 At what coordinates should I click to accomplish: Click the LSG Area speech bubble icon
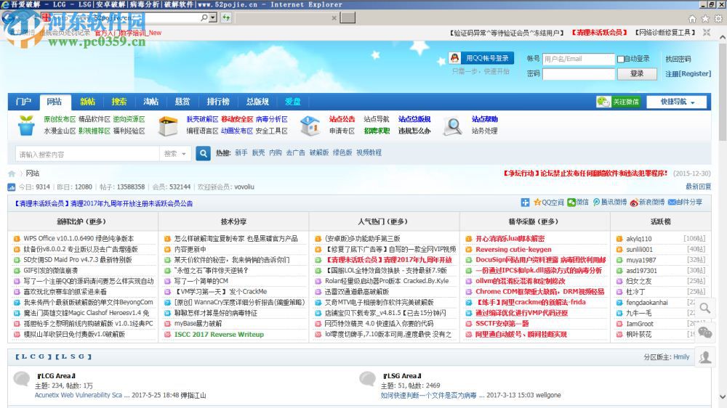368,379
